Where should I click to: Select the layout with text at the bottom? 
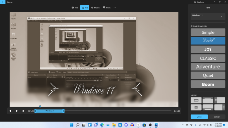208,107
